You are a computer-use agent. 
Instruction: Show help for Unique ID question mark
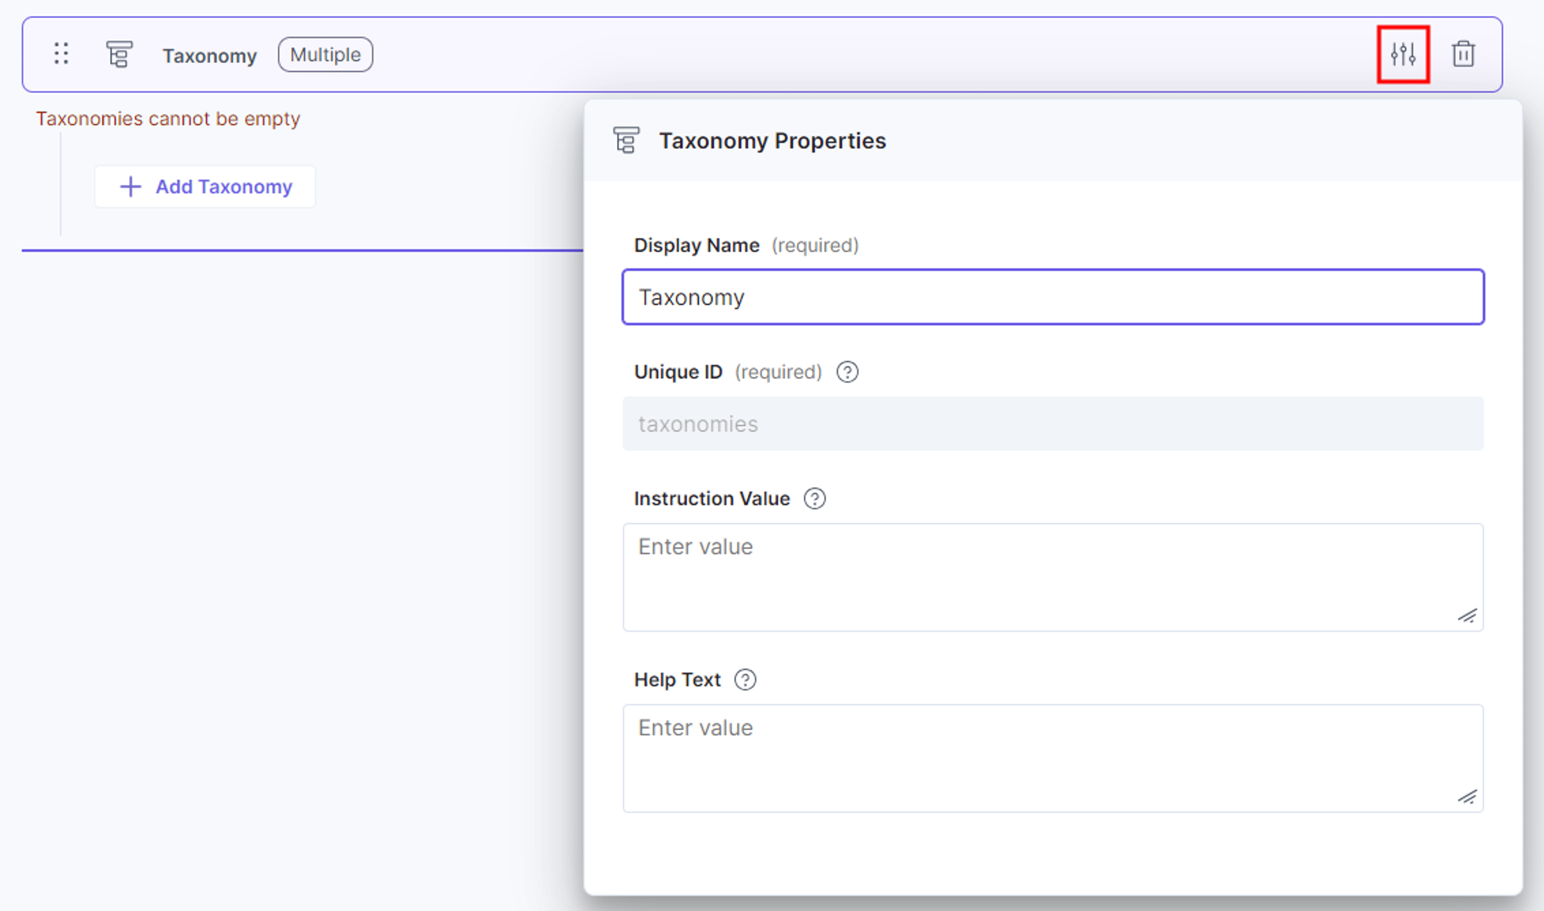click(x=847, y=372)
